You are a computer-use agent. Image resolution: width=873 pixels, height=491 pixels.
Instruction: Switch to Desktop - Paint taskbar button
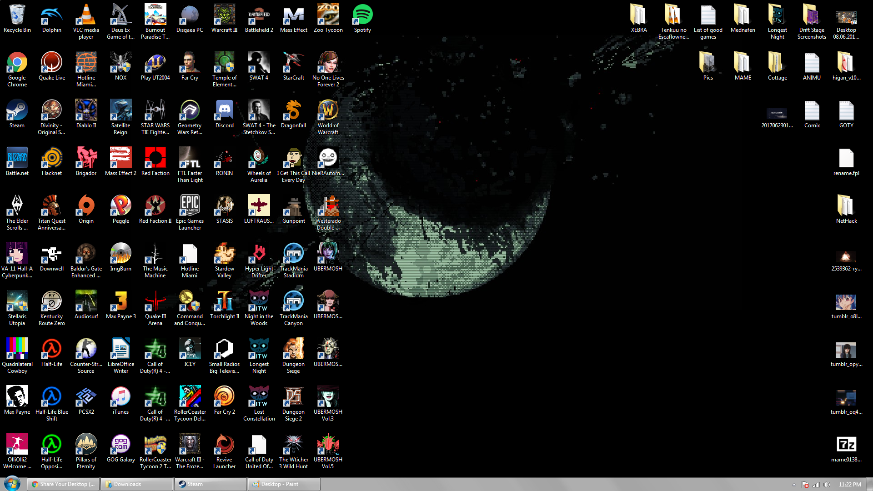(284, 484)
